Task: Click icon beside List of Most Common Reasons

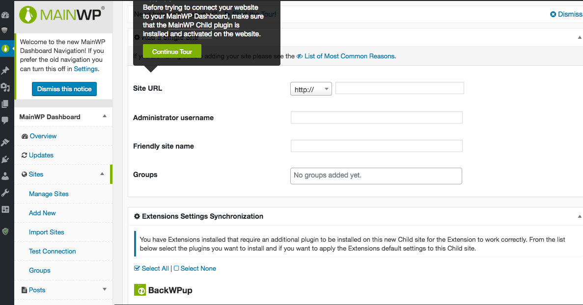Action: coord(300,56)
